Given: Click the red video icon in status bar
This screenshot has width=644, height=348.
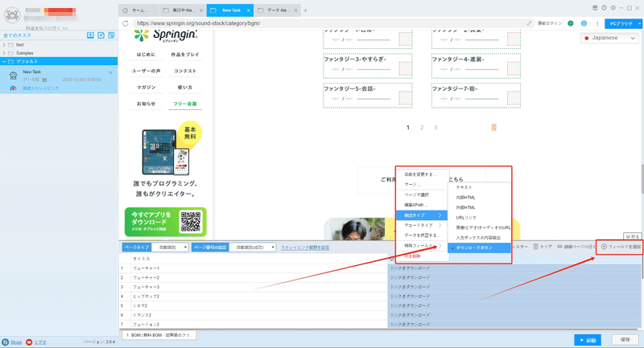Looking at the screenshot, I should pos(29,342).
